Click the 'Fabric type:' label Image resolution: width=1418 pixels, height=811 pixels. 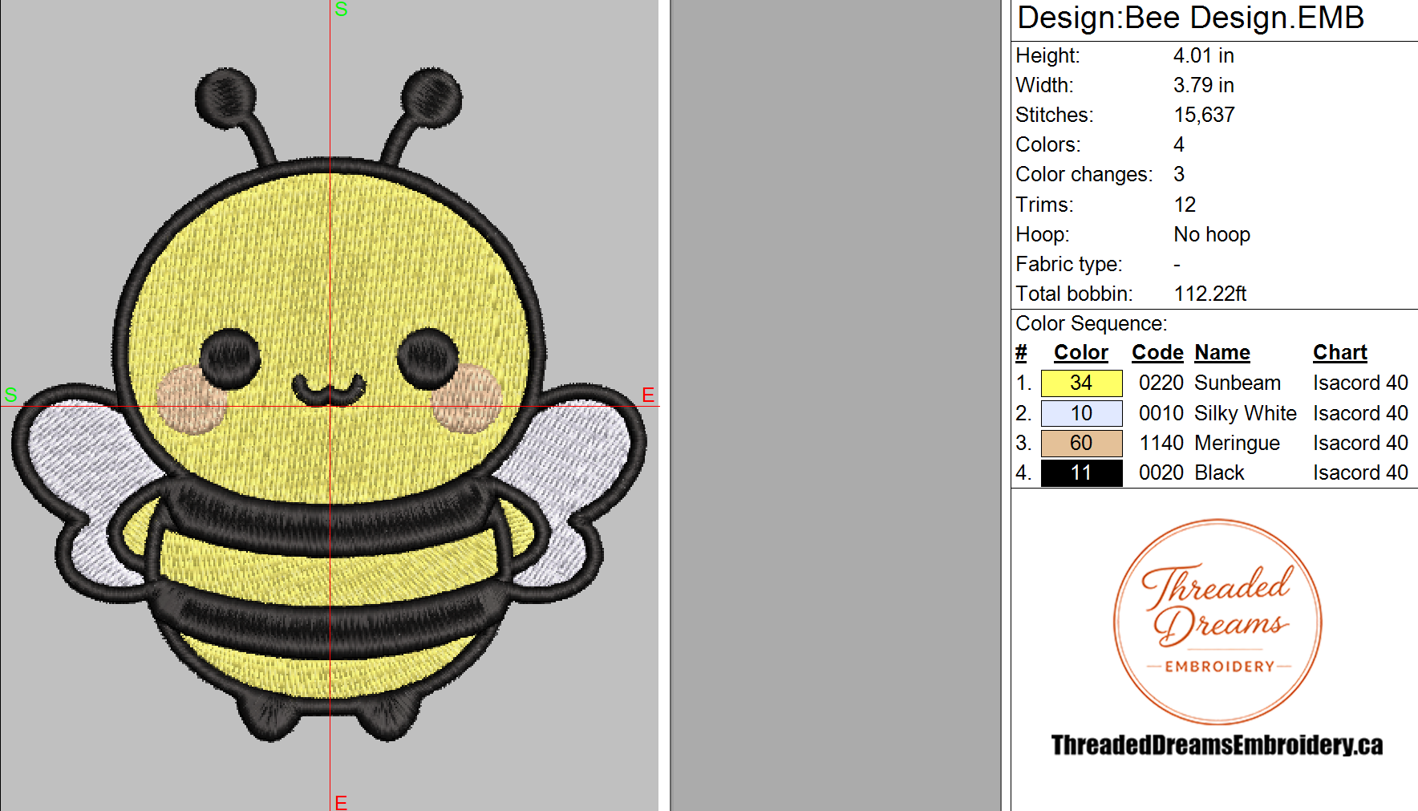[1068, 264]
